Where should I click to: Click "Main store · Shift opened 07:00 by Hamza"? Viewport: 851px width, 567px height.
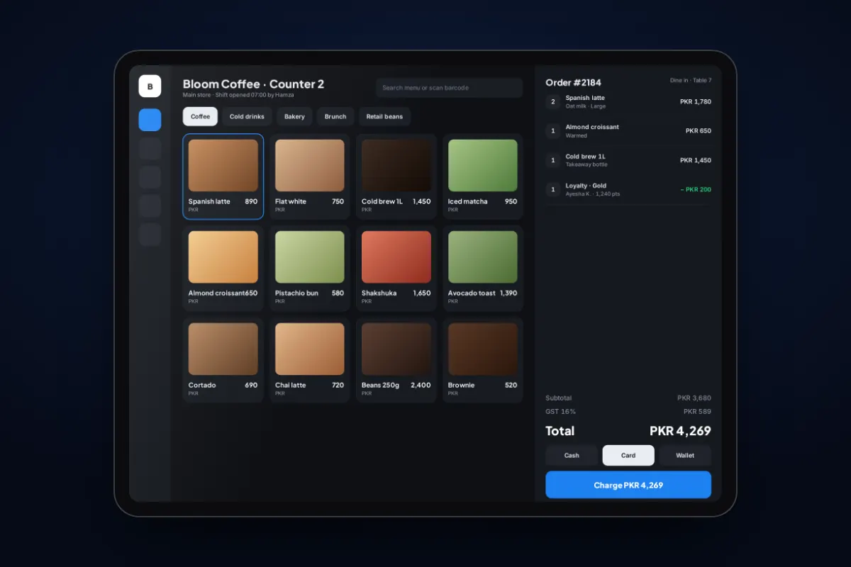tap(238, 95)
